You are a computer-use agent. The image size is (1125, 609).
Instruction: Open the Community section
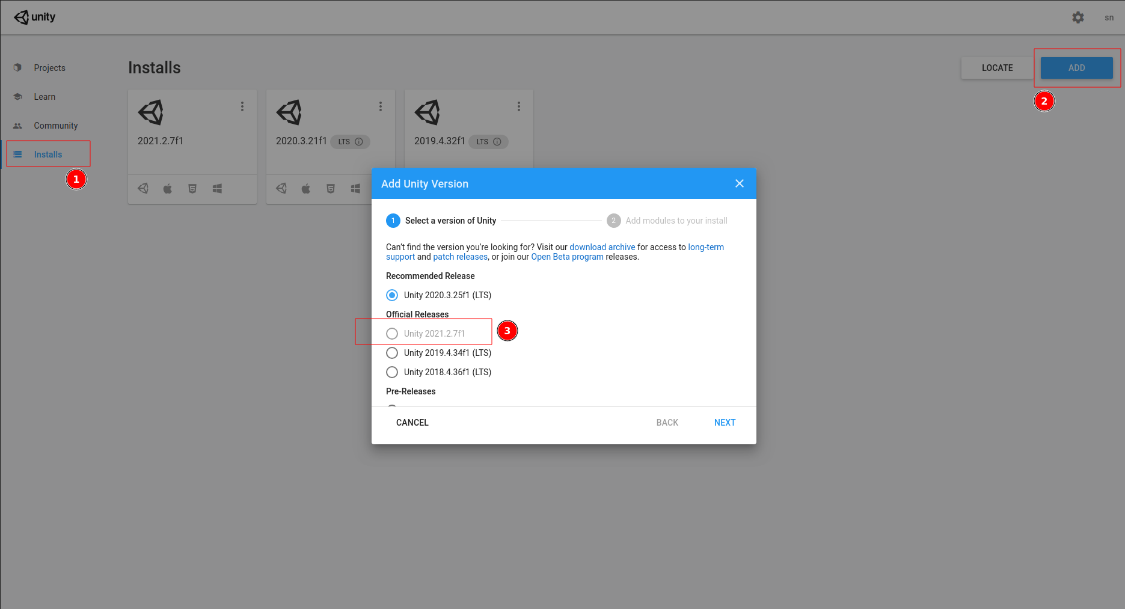[56, 126]
